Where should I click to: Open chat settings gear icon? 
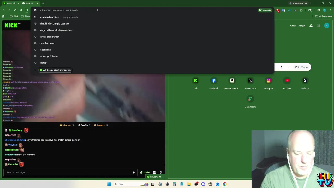tap(161, 172)
